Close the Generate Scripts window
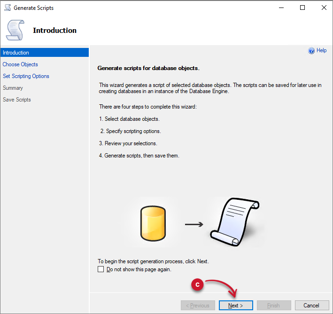The width and height of the screenshot is (333, 314). pos(324,8)
